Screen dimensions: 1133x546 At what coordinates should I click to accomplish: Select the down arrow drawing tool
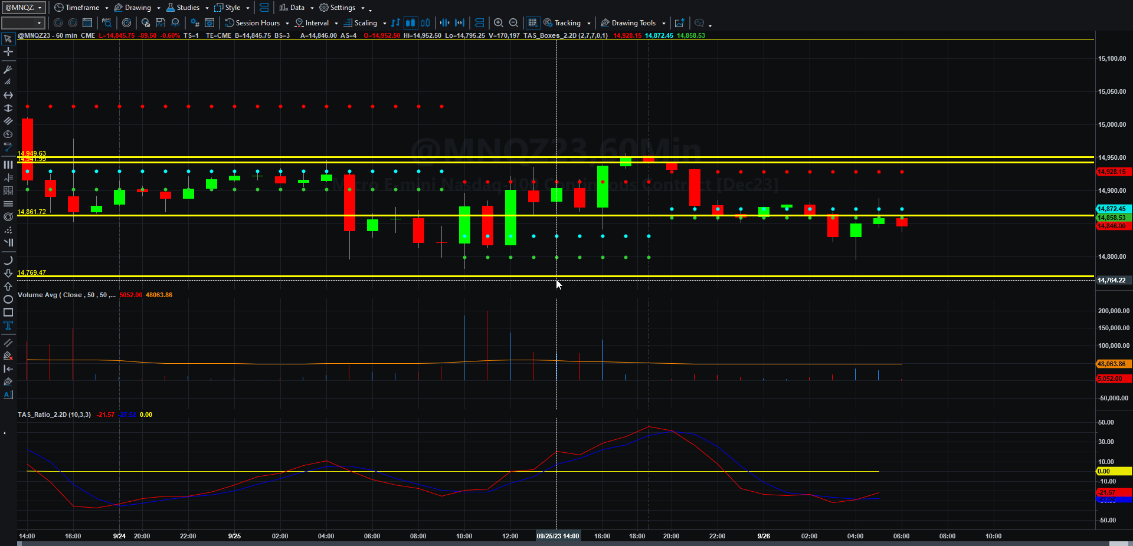(8, 274)
